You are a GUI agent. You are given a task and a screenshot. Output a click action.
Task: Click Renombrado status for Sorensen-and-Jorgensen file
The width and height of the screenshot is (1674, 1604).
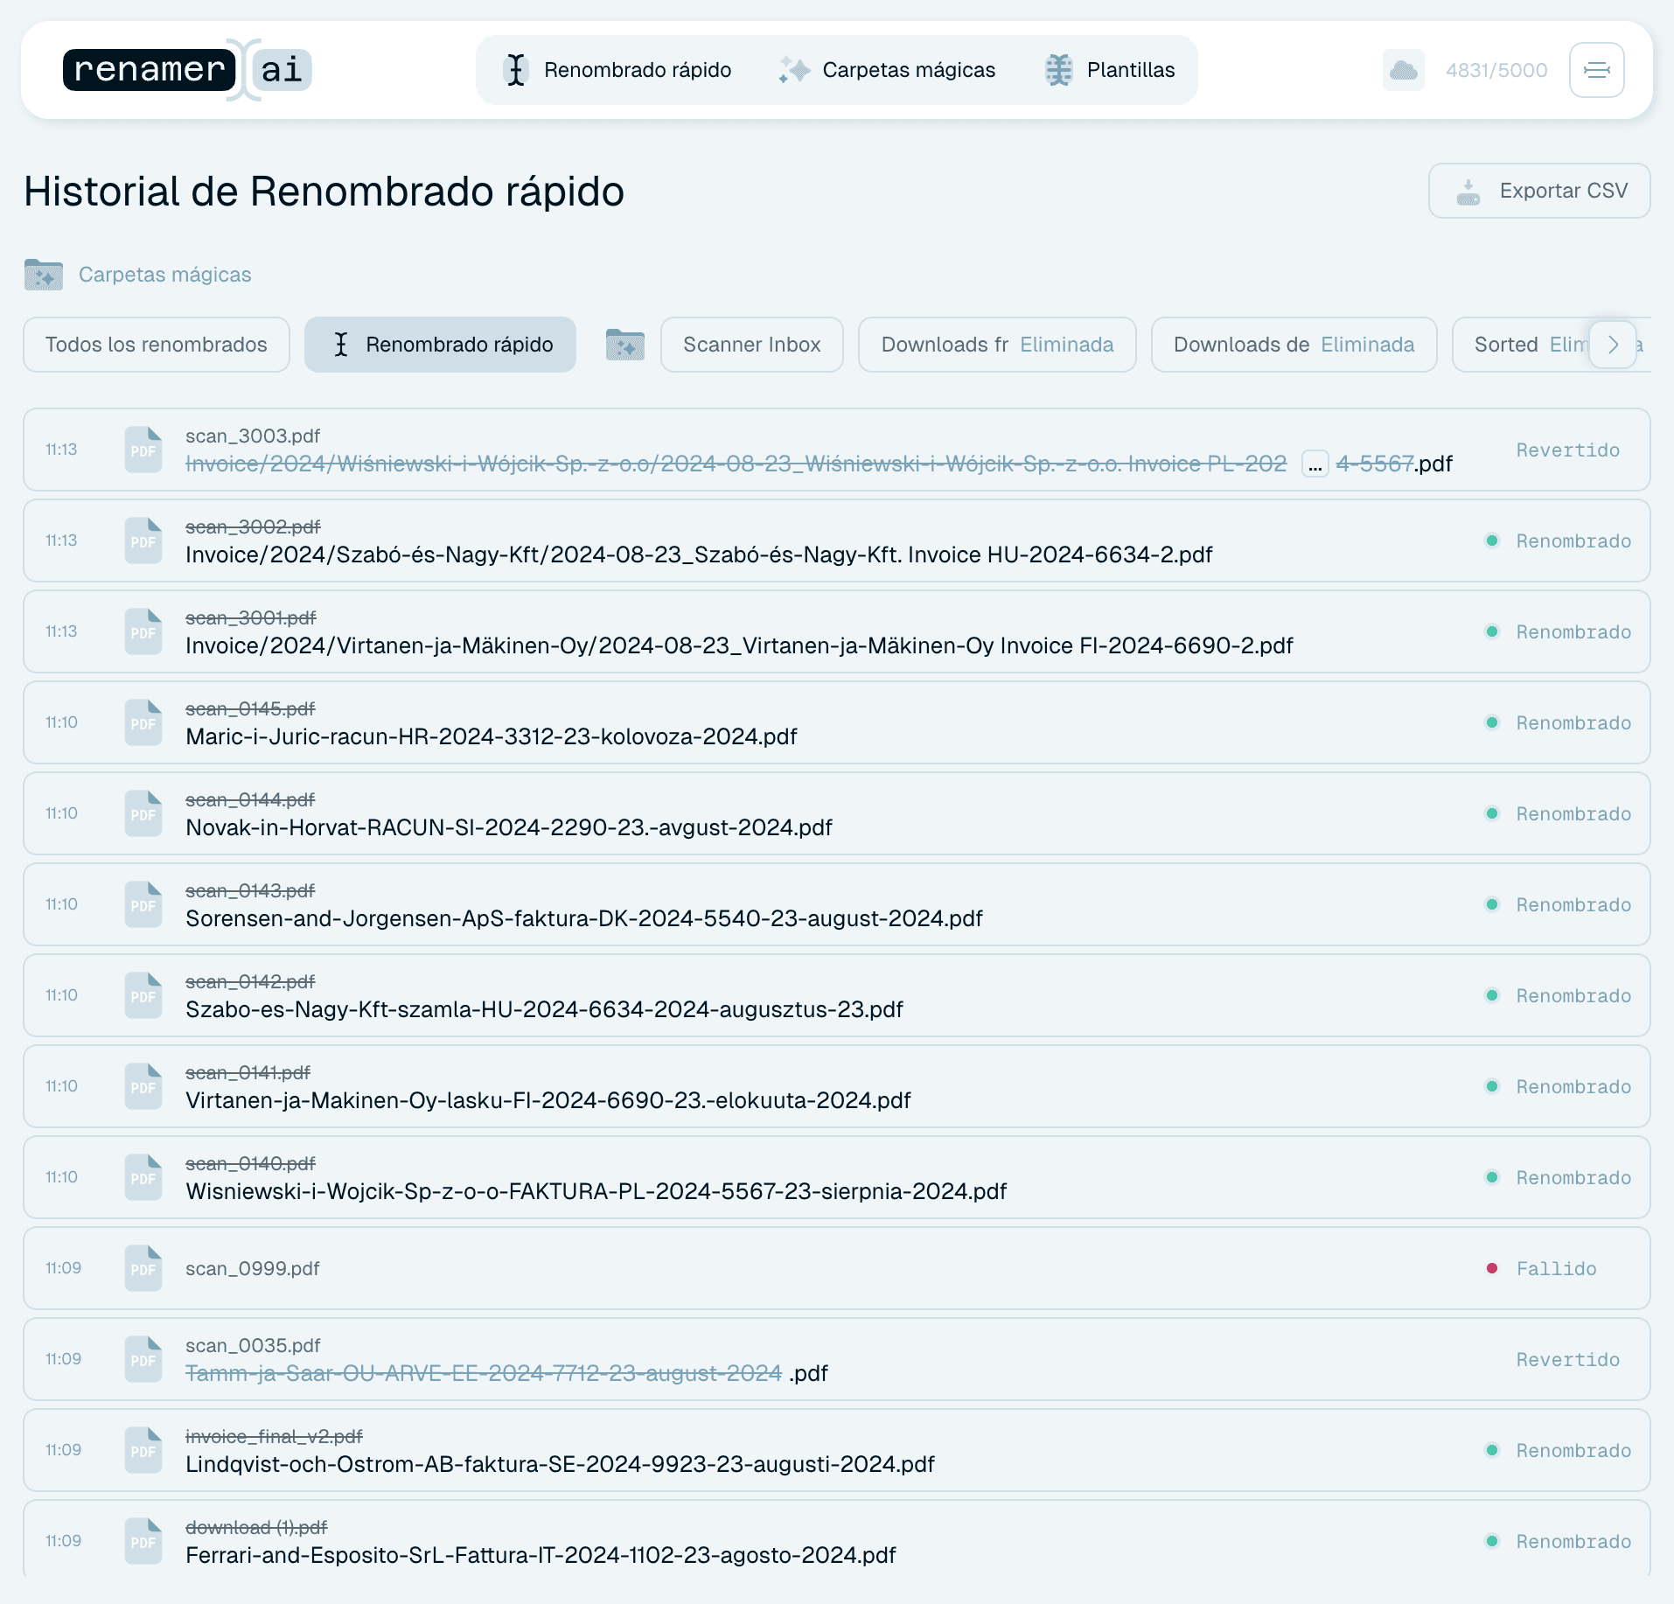tap(1573, 904)
